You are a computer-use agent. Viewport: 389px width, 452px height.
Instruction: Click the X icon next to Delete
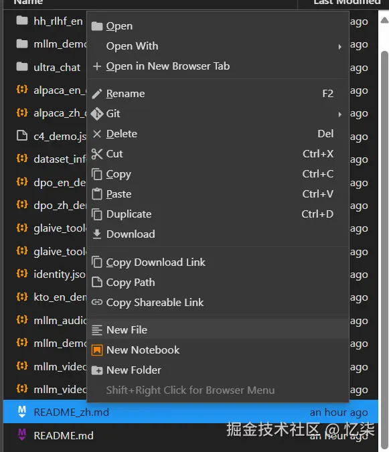click(97, 134)
